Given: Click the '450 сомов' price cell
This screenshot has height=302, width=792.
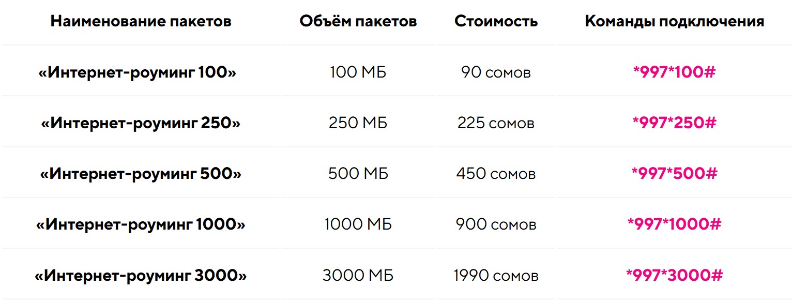Looking at the screenshot, I should [x=496, y=174].
